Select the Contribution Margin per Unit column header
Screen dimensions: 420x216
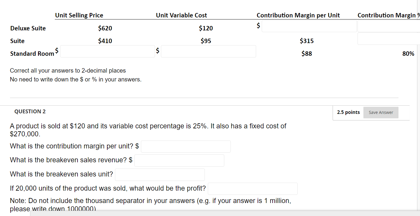(298, 15)
